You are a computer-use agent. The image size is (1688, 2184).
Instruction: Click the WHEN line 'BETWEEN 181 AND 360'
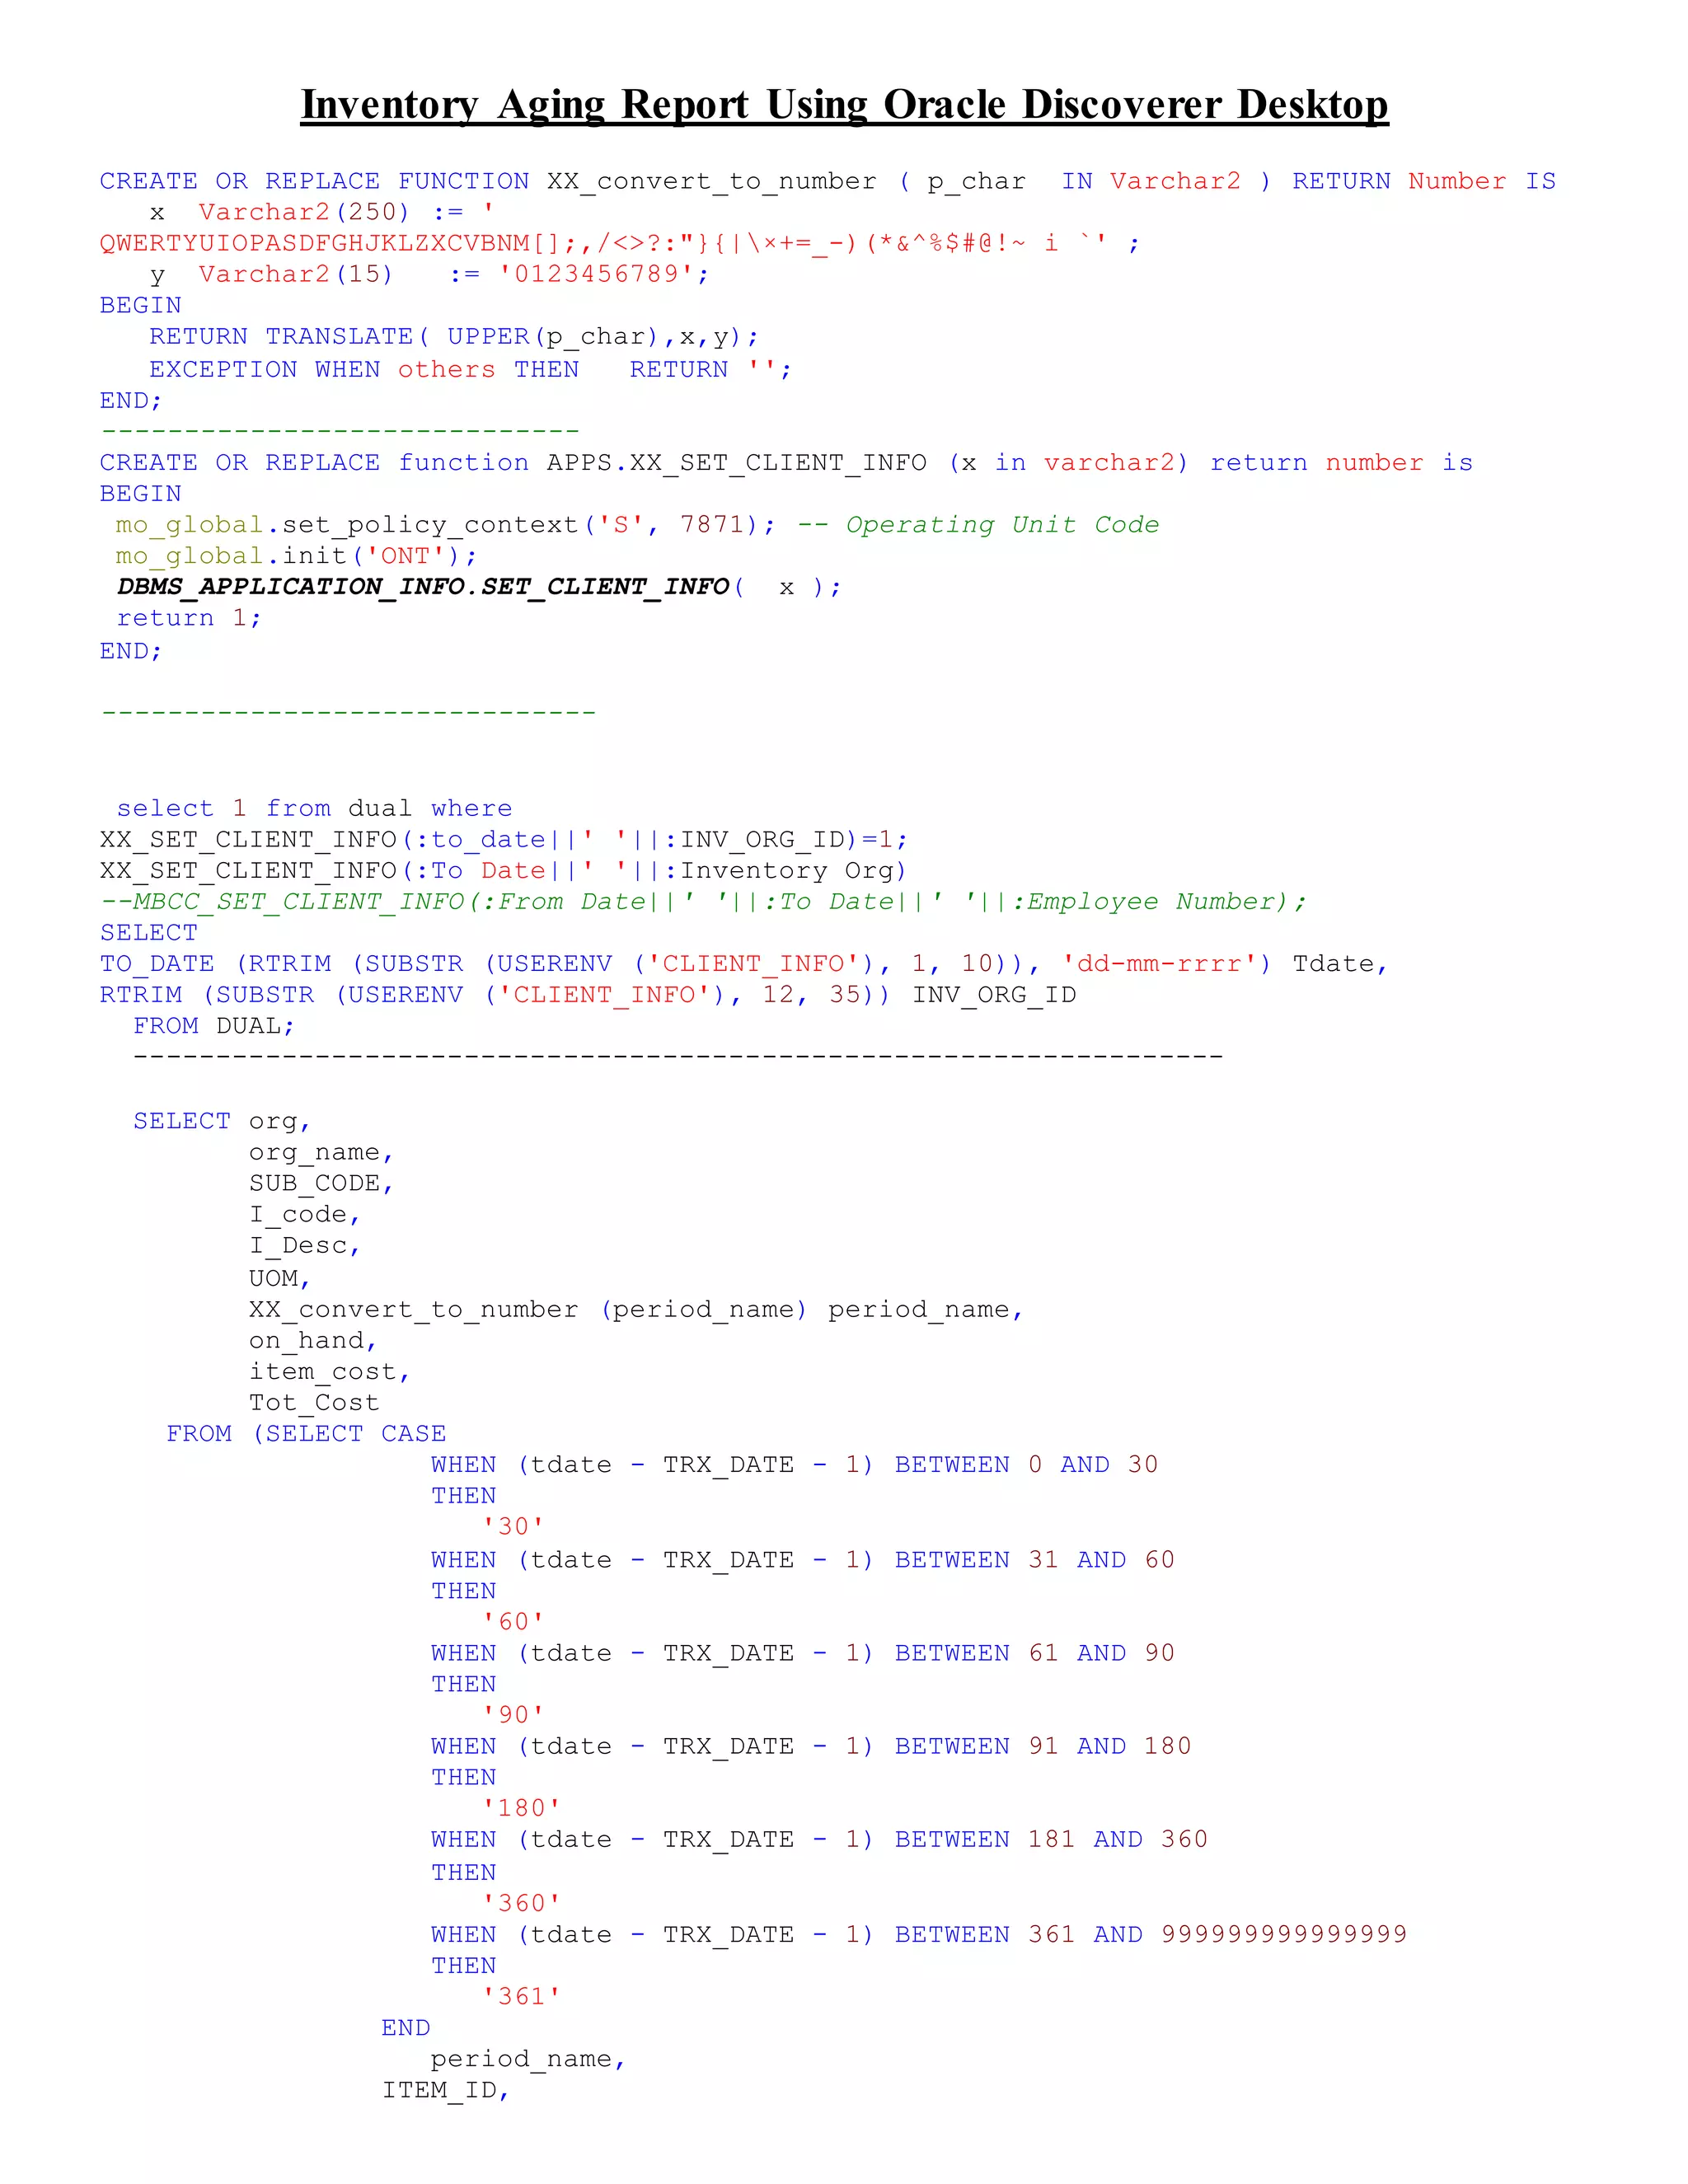[820, 1839]
